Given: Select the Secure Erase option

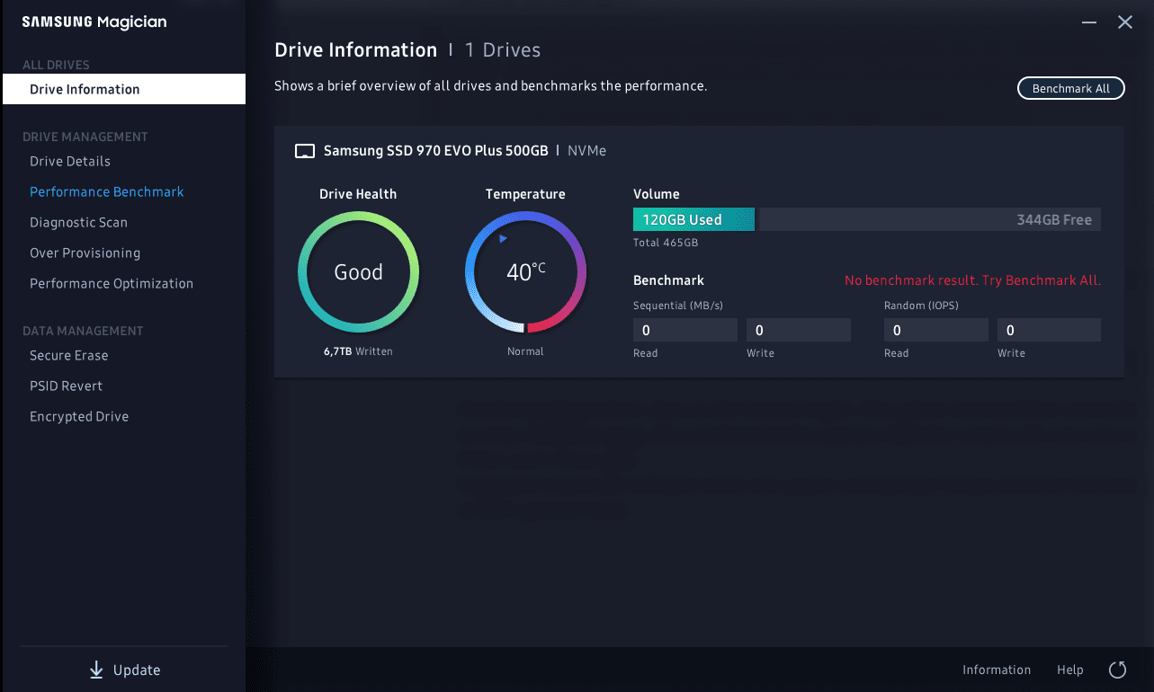Looking at the screenshot, I should click(x=69, y=356).
